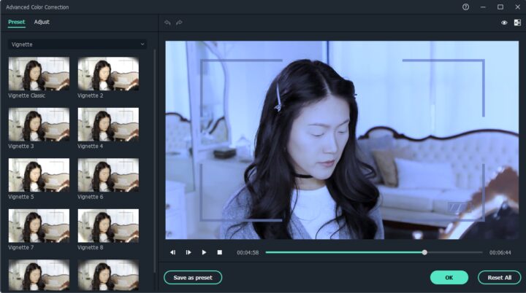Choose the Vignette 4 preset thumbnail
The image size is (526, 293).
click(108, 125)
